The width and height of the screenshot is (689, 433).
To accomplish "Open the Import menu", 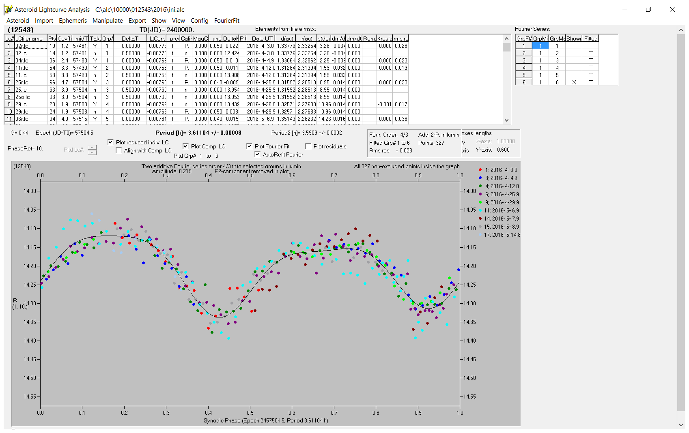I will point(44,21).
